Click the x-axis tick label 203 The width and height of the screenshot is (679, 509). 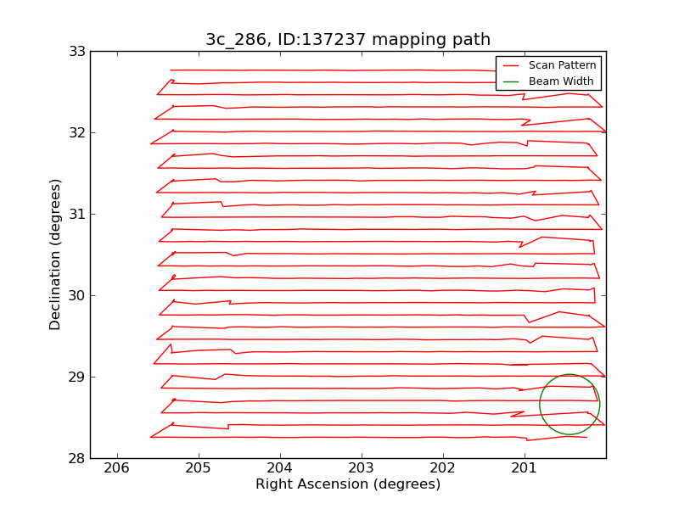(362, 468)
